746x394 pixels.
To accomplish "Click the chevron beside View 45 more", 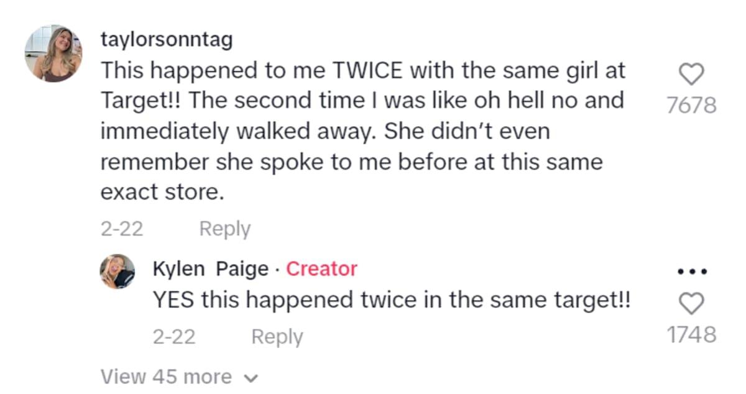I will (x=251, y=378).
